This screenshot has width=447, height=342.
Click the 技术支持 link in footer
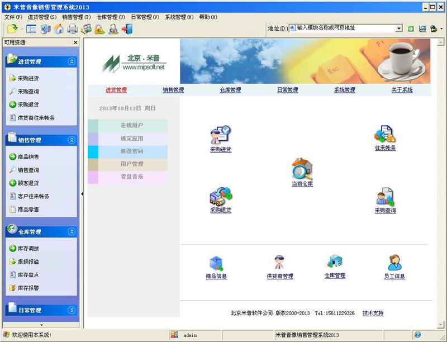(x=373, y=313)
